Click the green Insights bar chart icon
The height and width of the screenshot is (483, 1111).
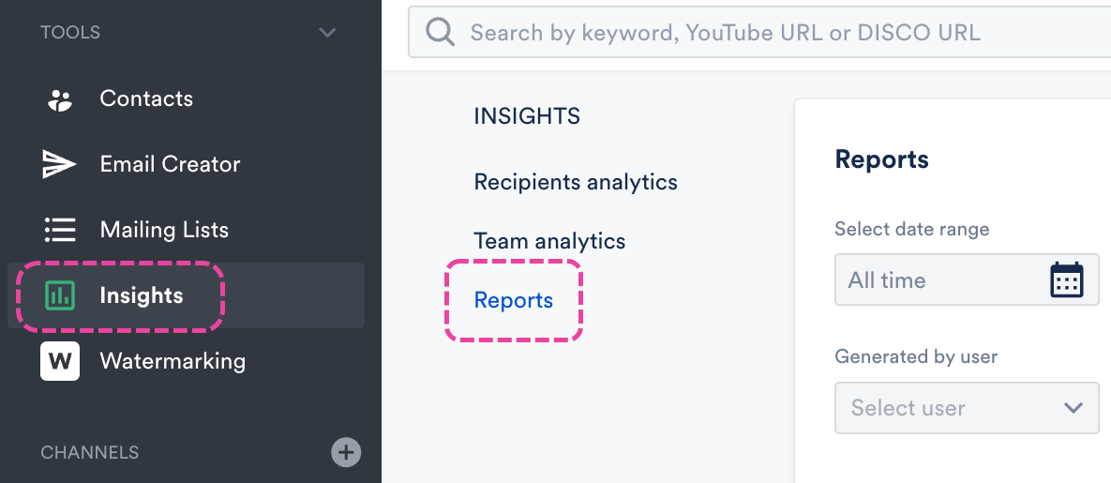[59, 295]
